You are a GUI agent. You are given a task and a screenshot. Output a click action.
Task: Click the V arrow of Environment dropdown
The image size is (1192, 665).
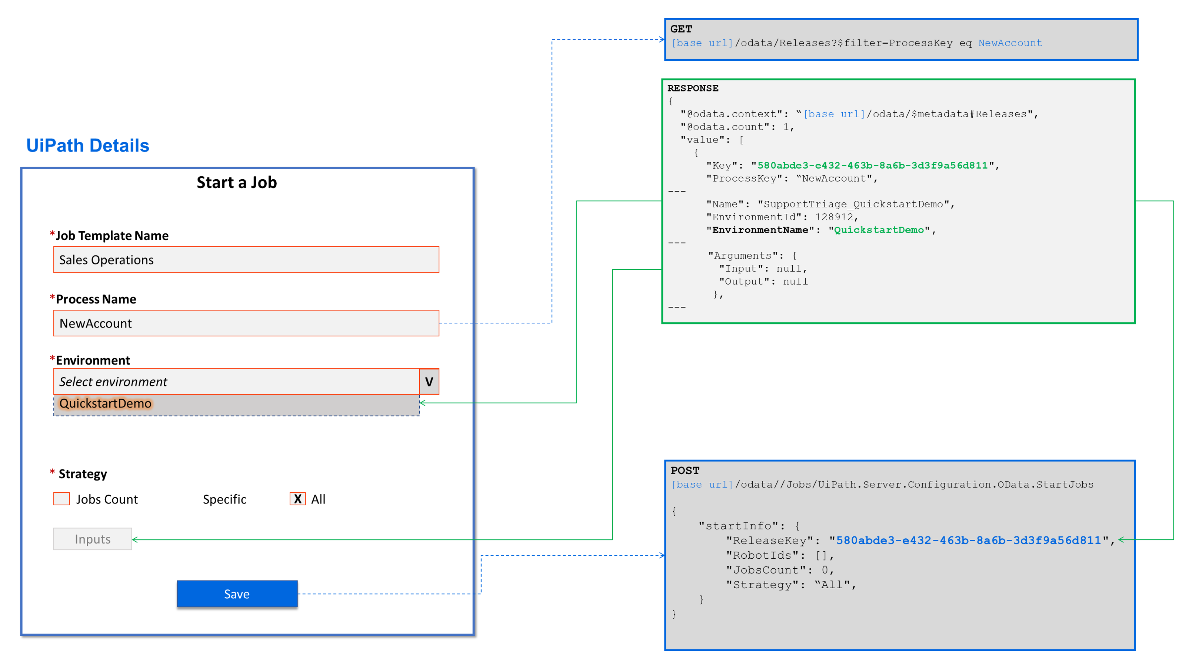point(429,381)
